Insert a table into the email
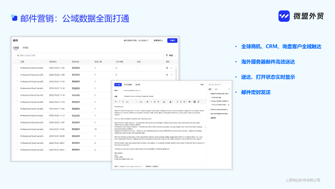Viewport: 335px width, 189px height. 195,102
